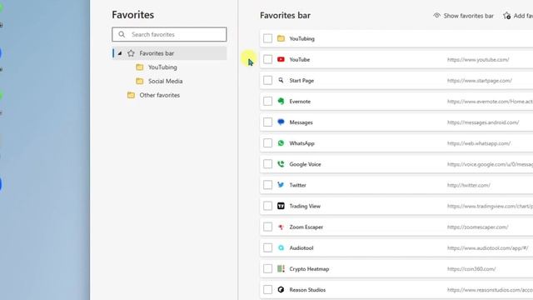533x300 pixels.
Task: Click the Twitter bird favicon
Action: click(281, 185)
